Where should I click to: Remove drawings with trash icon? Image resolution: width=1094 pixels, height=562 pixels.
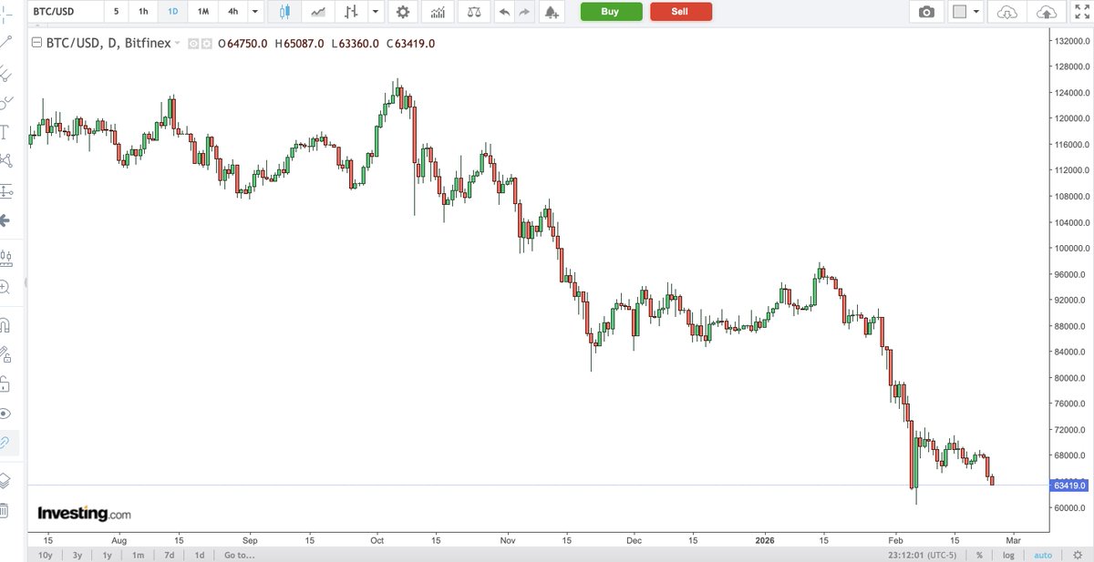point(5,510)
